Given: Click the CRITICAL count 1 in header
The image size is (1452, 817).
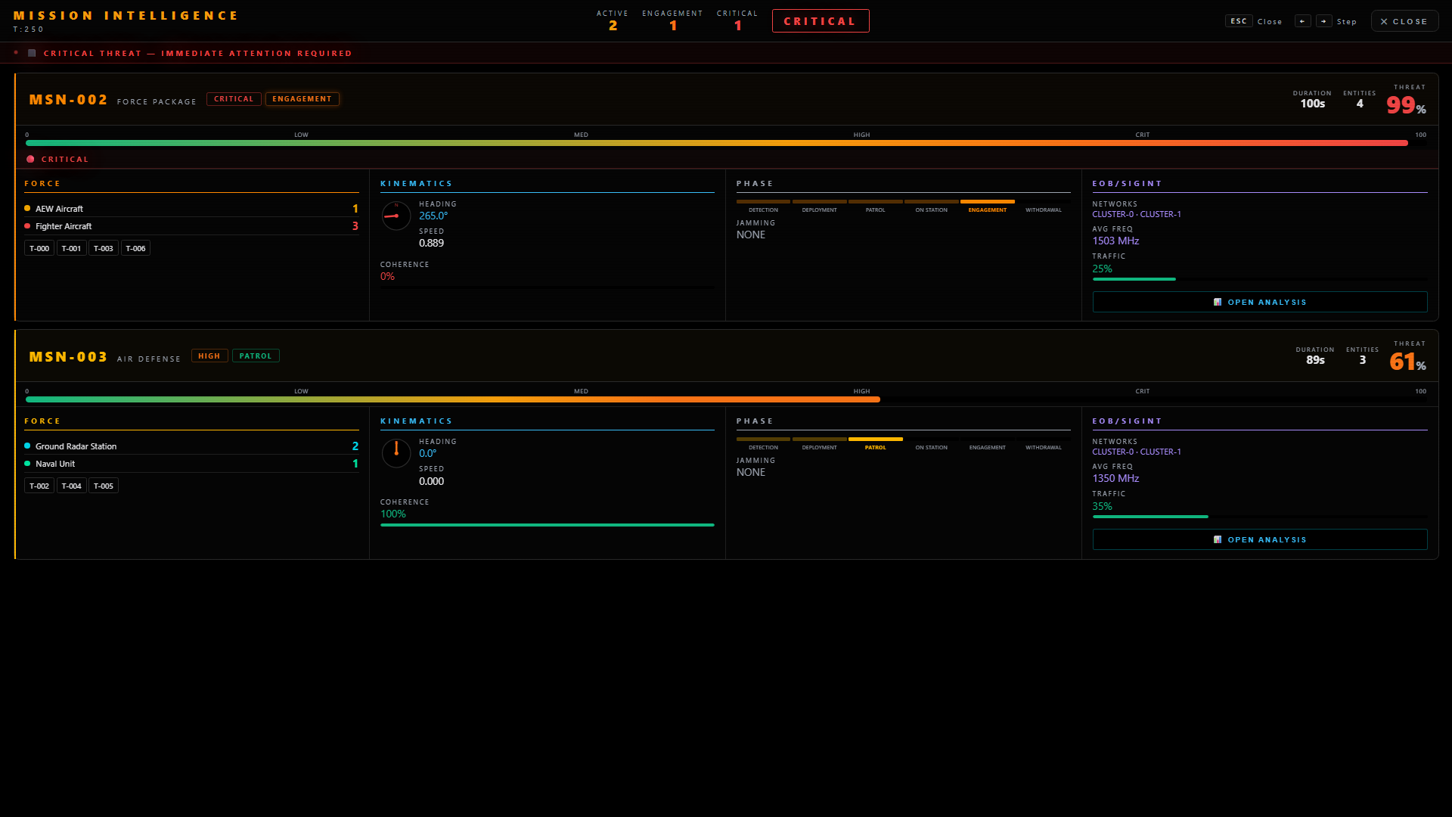Looking at the screenshot, I should pyautogui.click(x=737, y=26).
